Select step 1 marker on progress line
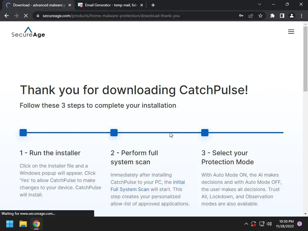Viewport: 308px width, 231px height. [x=23, y=133]
